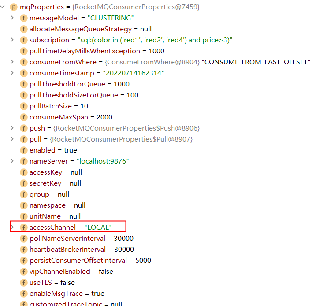Collapse the mqProperties node
This screenshot has width=323, height=306.
tap(3, 7)
